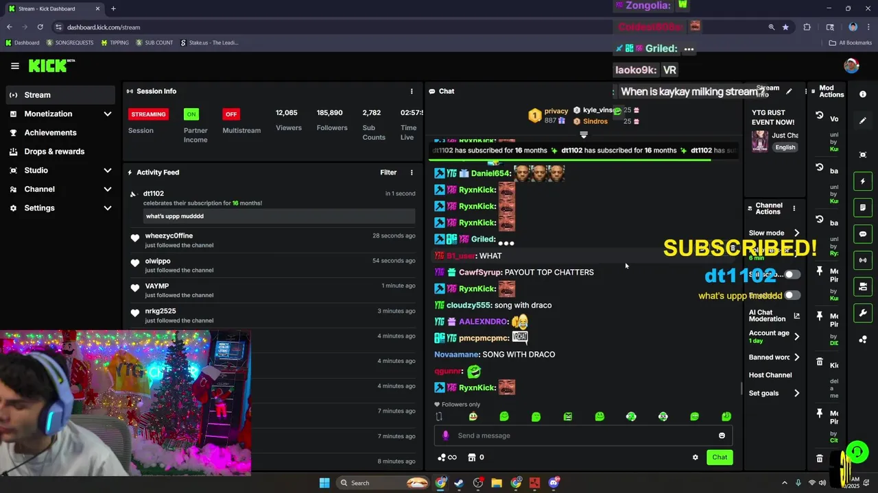Open Discord from the taskbar
The image size is (878, 493).
[554, 483]
